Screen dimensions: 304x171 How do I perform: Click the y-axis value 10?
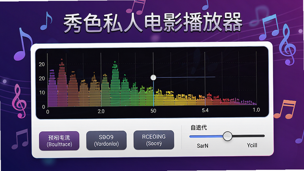tap(42, 93)
